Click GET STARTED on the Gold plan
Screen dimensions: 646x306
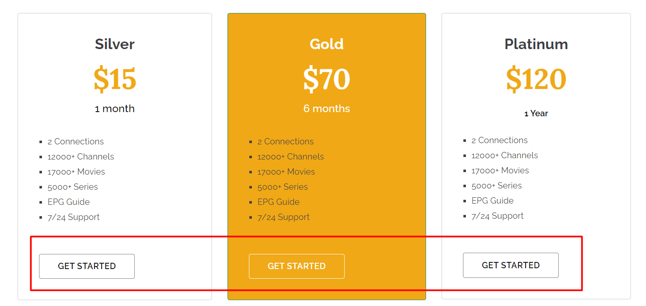coord(296,266)
